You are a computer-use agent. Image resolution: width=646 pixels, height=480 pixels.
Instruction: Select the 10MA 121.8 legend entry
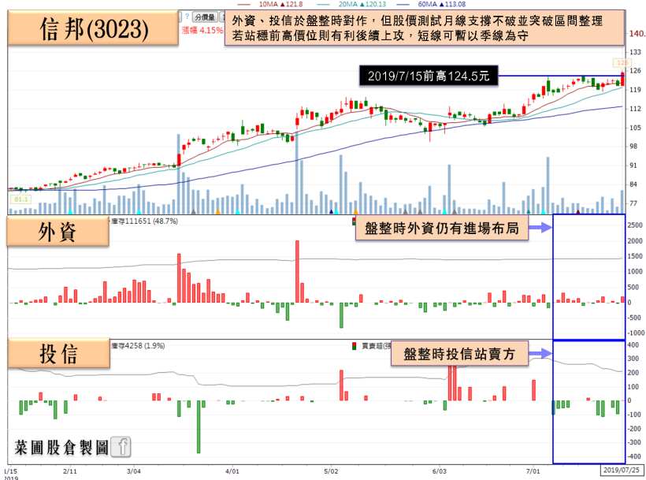270,4
